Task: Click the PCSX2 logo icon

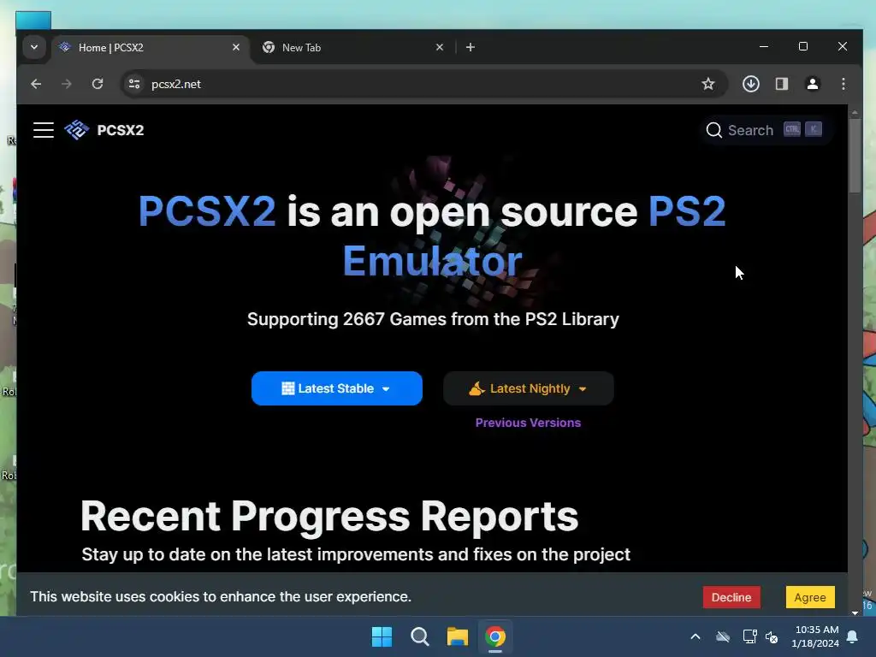Action: point(76,130)
